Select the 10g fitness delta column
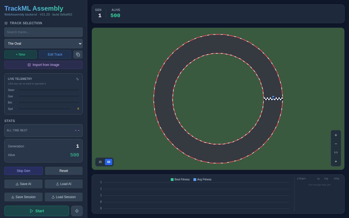The width and height of the screenshot is (349, 218). pos(326,178)
